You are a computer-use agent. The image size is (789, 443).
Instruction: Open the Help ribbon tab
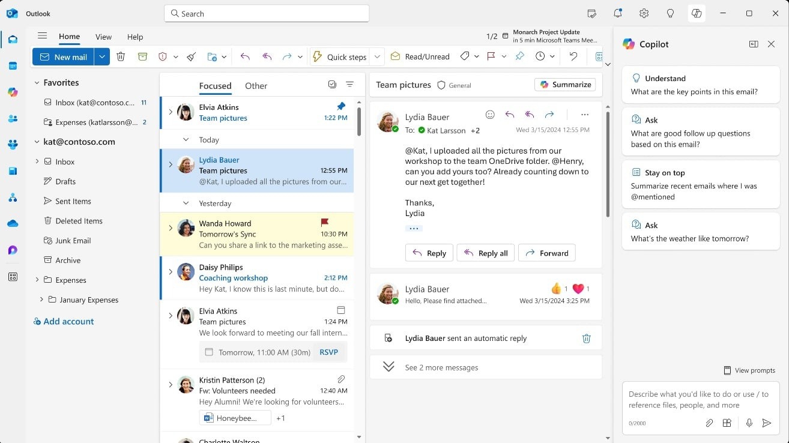pyautogui.click(x=135, y=37)
